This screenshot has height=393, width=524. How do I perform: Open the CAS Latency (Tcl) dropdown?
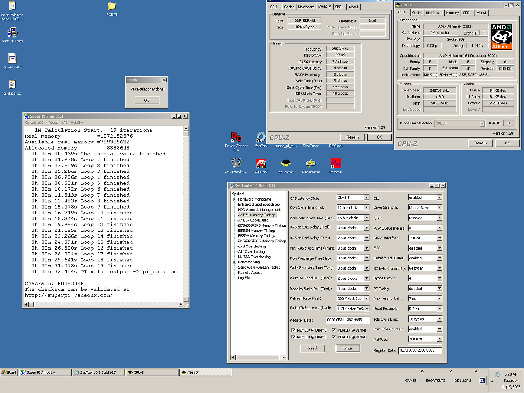(366, 198)
